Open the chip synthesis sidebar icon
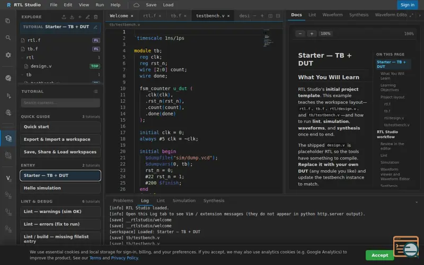The image size is (424, 265). (x=8, y=112)
